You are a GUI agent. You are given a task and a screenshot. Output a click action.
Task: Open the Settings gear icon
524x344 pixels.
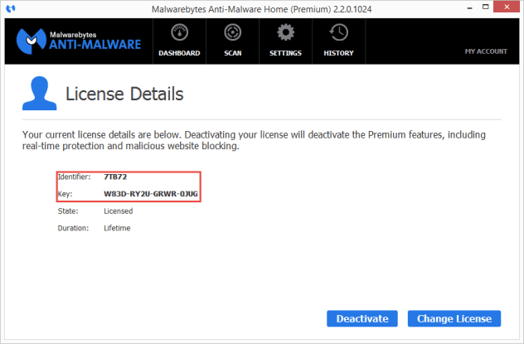[286, 32]
